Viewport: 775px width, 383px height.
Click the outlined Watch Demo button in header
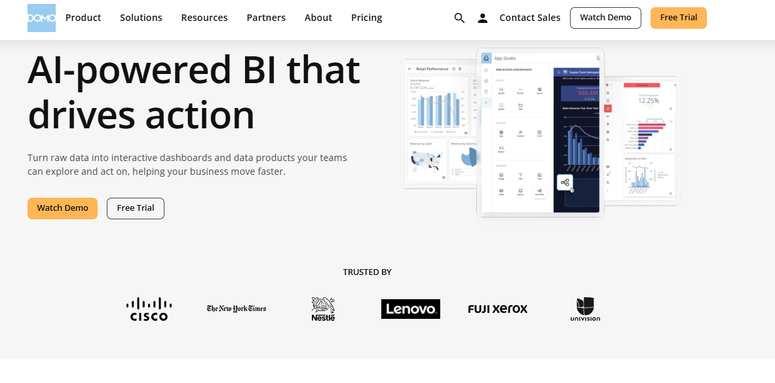[605, 18]
